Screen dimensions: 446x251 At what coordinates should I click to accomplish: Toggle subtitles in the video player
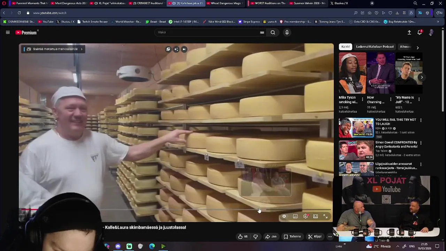pyautogui.click(x=295, y=216)
